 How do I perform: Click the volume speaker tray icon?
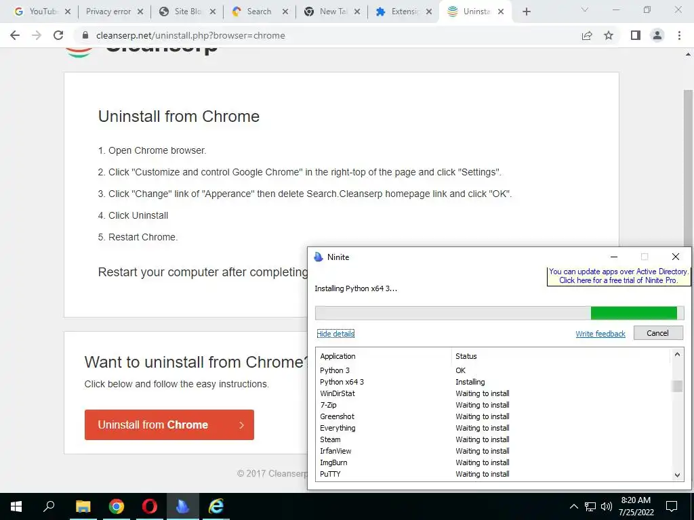tap(607, 506)
